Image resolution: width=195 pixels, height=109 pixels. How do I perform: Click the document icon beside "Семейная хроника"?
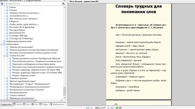click(x=7, y=78)
